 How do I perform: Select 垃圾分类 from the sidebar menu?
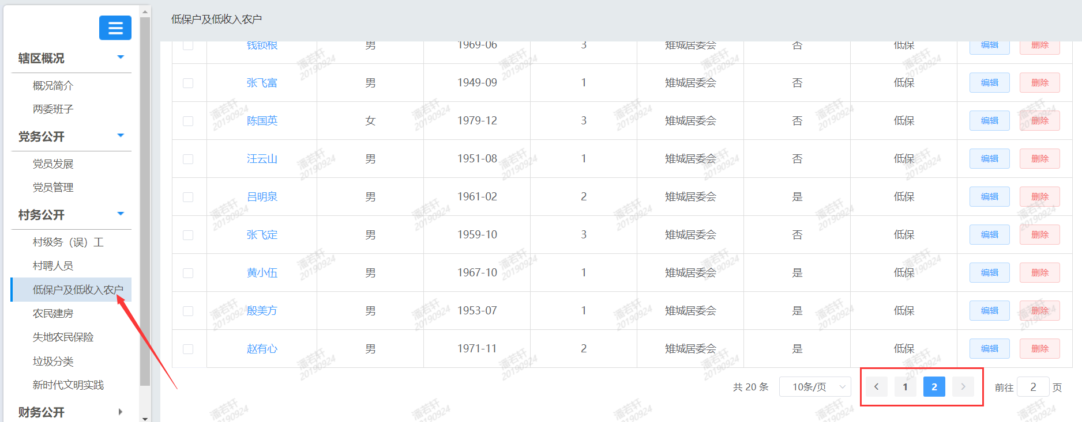[x=53, y=361]
